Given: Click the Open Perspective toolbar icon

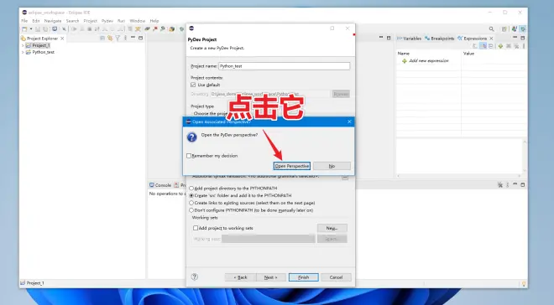Looking at the screenshot, I should 504,29.
